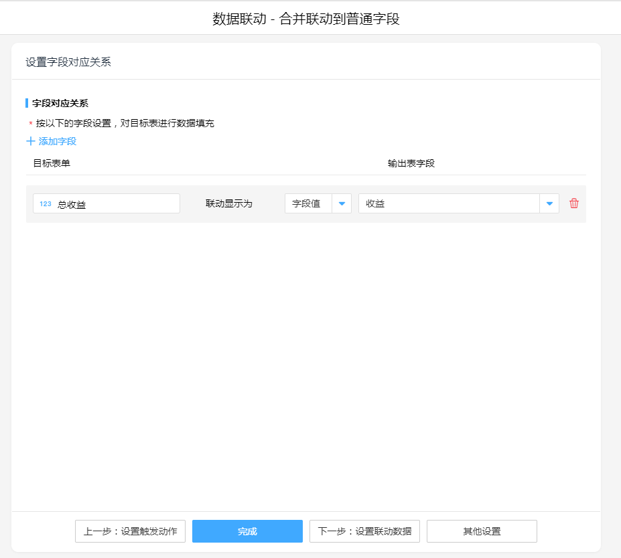Click the 123 number type icon

tap(46, 204)
